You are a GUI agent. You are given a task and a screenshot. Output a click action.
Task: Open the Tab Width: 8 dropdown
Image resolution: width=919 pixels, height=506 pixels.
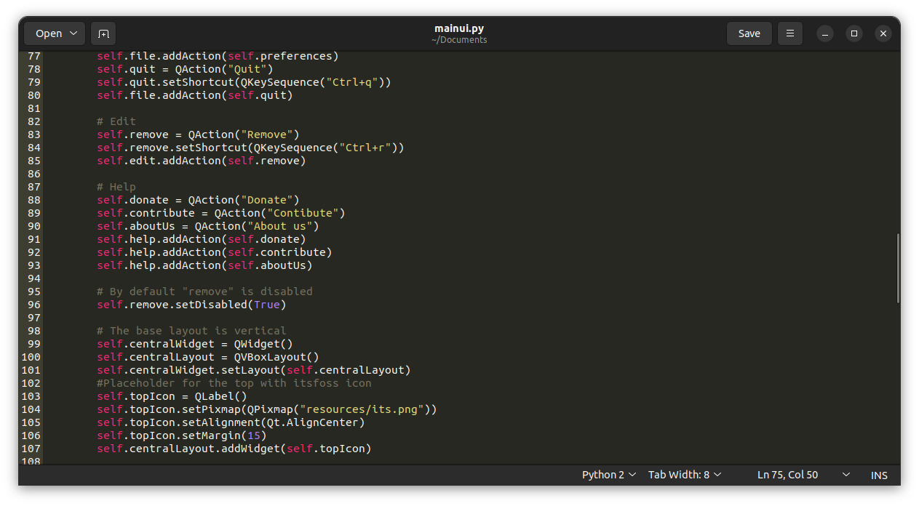pyautogui.click(x=683, y=474)
